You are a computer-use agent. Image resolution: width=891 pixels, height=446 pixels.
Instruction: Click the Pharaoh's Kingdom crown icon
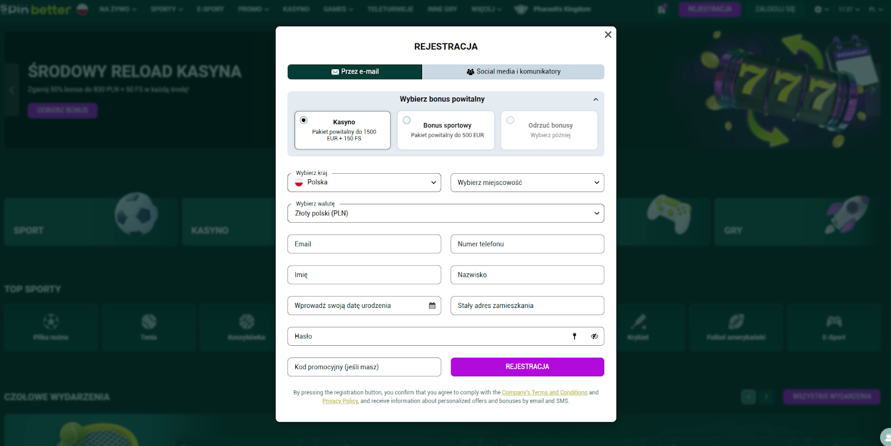pos(521,9)
